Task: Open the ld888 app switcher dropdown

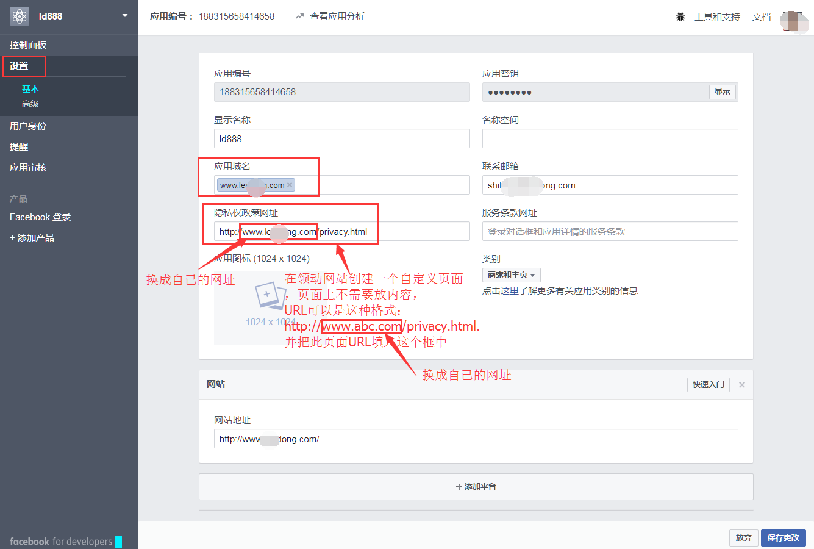Action: click(124, 15)
